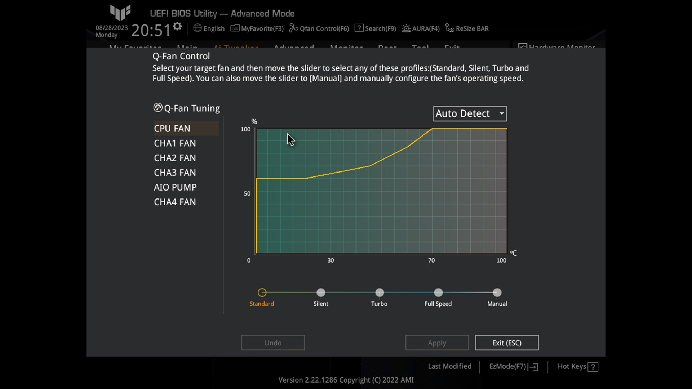
Task: Click the globe language icon
Action: tap(198, 28)
